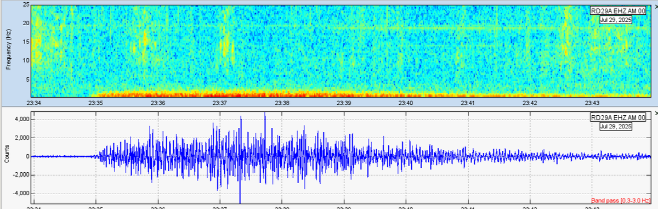Click the 25 Hz frequency tick

(26, 4)
